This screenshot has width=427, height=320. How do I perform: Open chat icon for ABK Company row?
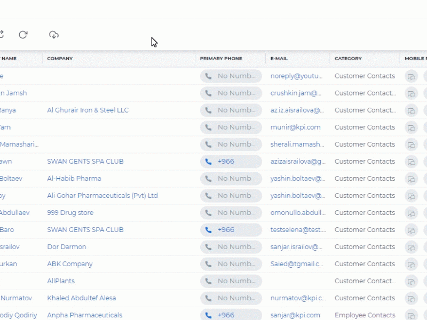coord(411,265)
